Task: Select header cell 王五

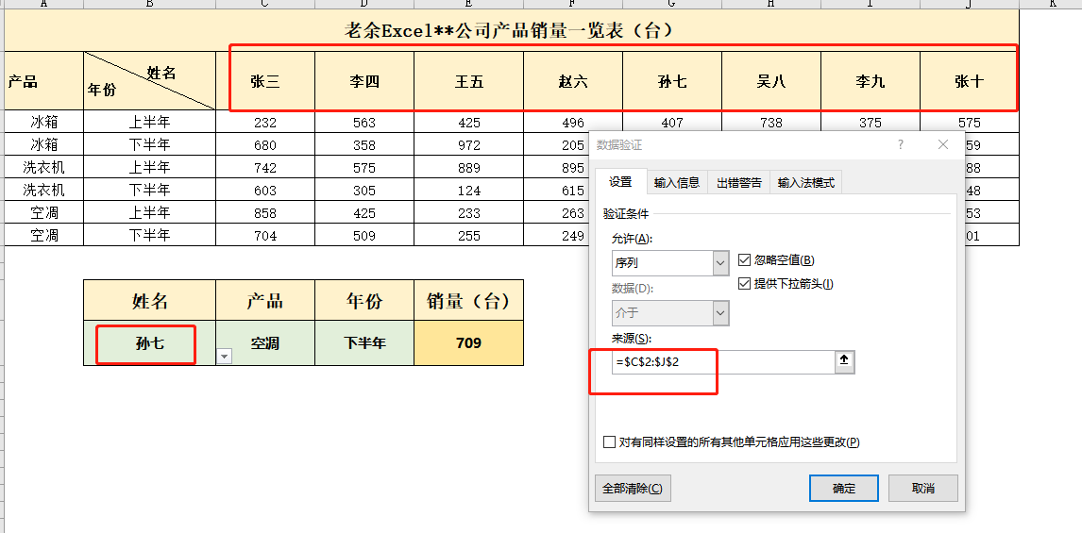Action: coord(468,81)
